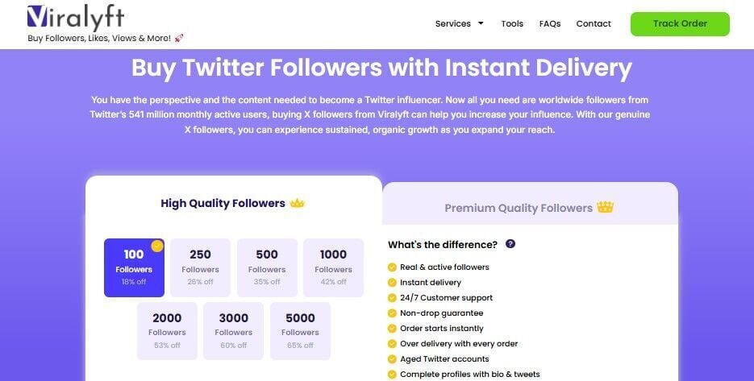This screenshot has width=754, height=381.
Task: Select the 500 Followers package
Action: tap(267, 267)
